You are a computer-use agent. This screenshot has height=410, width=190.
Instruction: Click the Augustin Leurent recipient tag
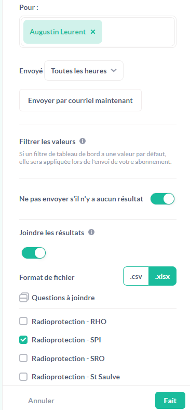click(x=58, y=32)
